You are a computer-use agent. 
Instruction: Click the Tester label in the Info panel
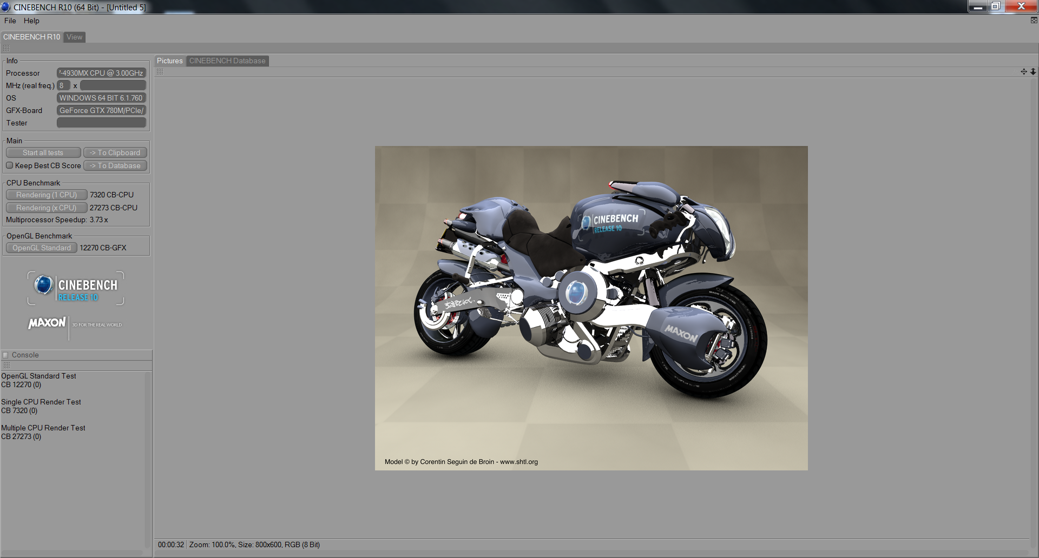[17, 123]
